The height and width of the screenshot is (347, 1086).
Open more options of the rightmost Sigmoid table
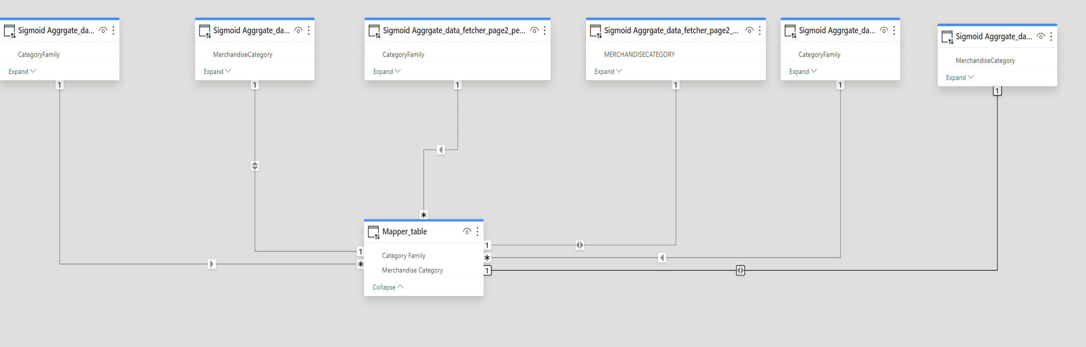1051,37
